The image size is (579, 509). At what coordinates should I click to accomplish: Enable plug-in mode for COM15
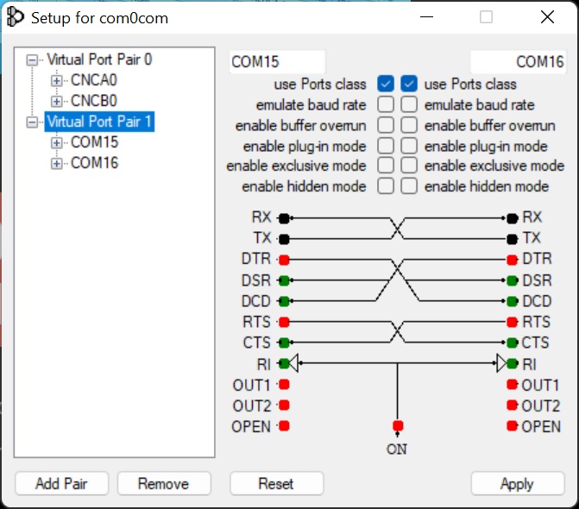[x=386, y=146]
